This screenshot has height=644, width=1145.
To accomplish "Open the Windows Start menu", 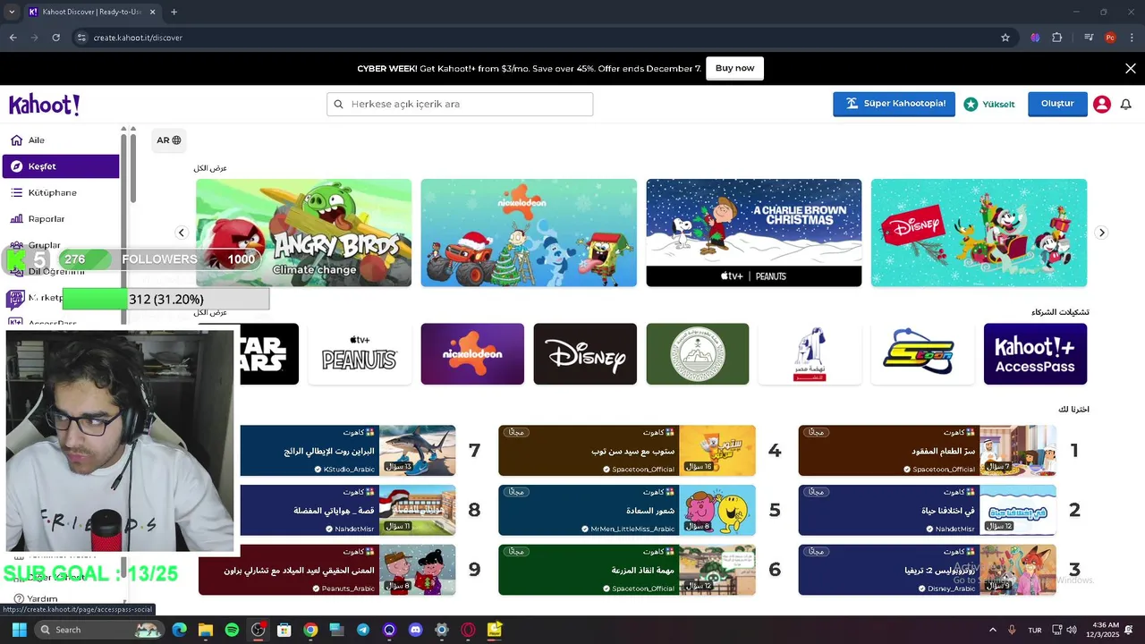I will click(x=19, y=630).
